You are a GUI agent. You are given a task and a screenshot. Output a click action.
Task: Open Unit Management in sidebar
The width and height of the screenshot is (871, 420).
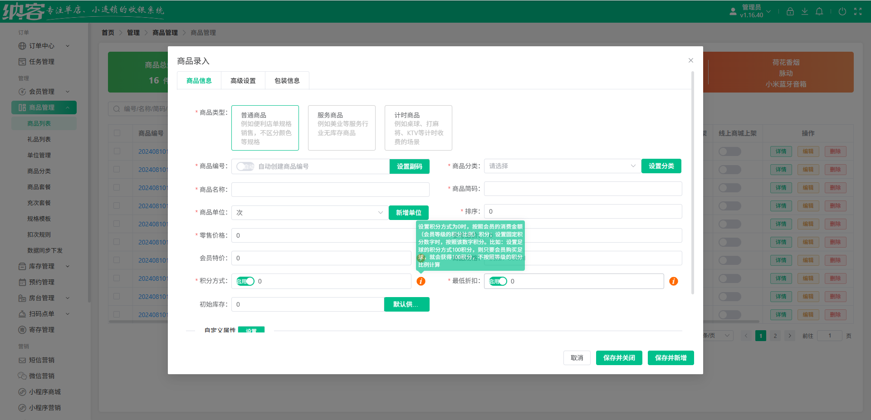(39, 155)
